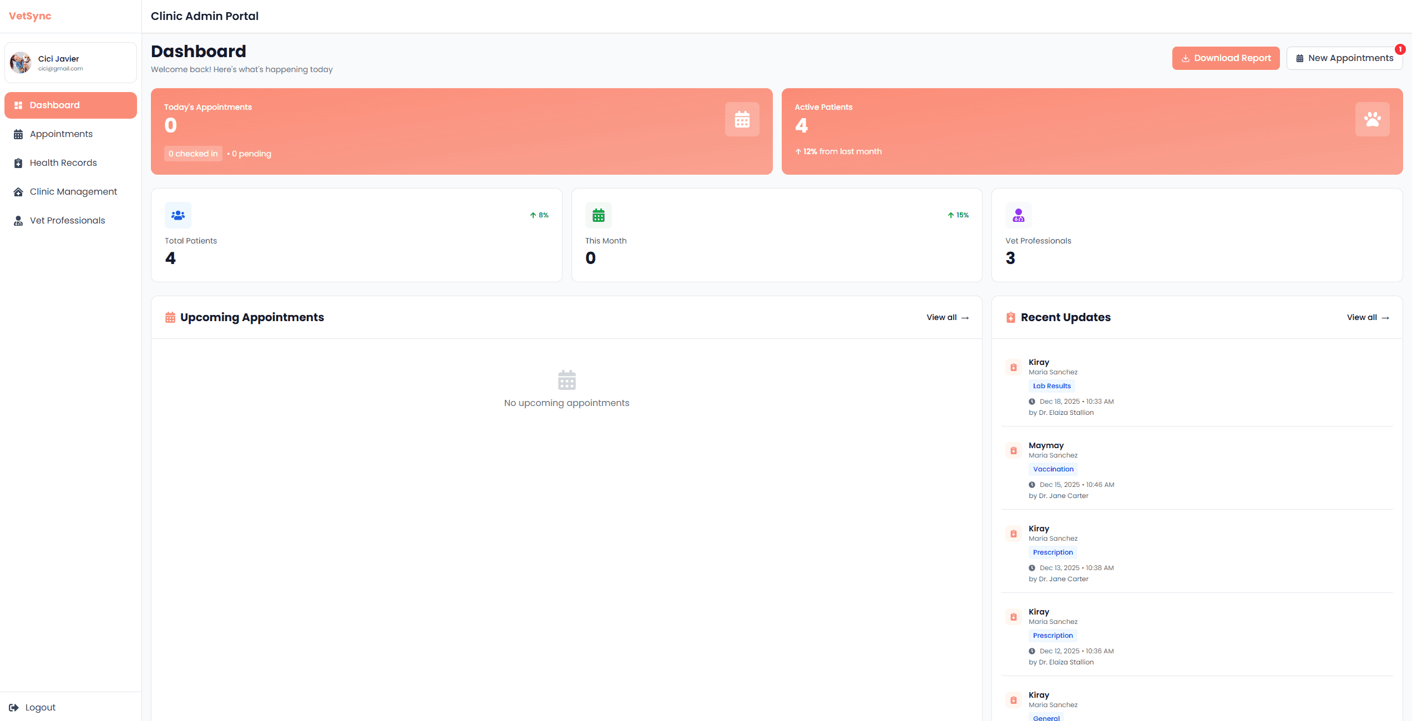Click the Upcoming Appointments header calendar icon
1412x721 pixels.
tap(170, 318)
